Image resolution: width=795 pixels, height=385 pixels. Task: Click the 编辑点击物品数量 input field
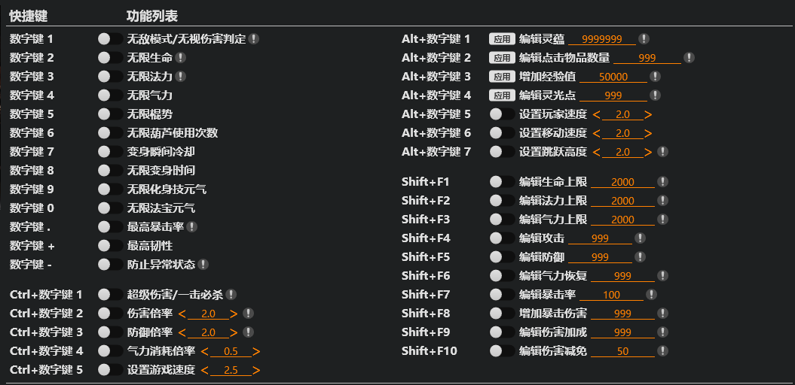647,58
